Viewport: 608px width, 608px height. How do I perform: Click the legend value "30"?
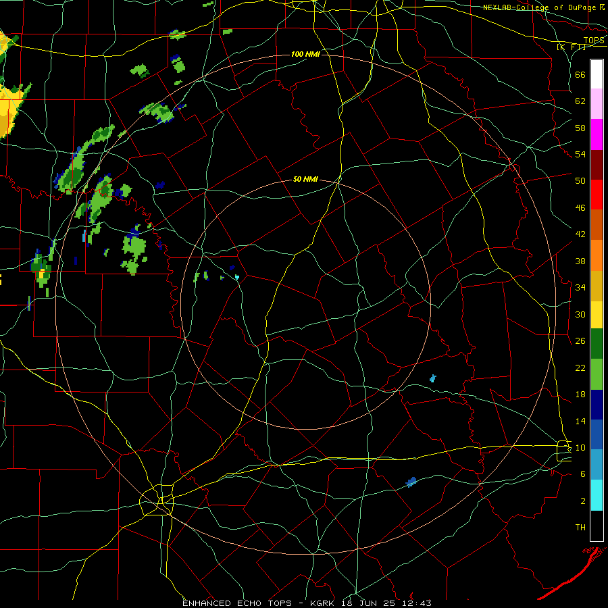tap(580, 314)
